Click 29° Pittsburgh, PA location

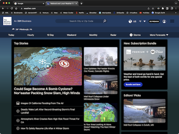pyautogui.click(x=24, y=29)
